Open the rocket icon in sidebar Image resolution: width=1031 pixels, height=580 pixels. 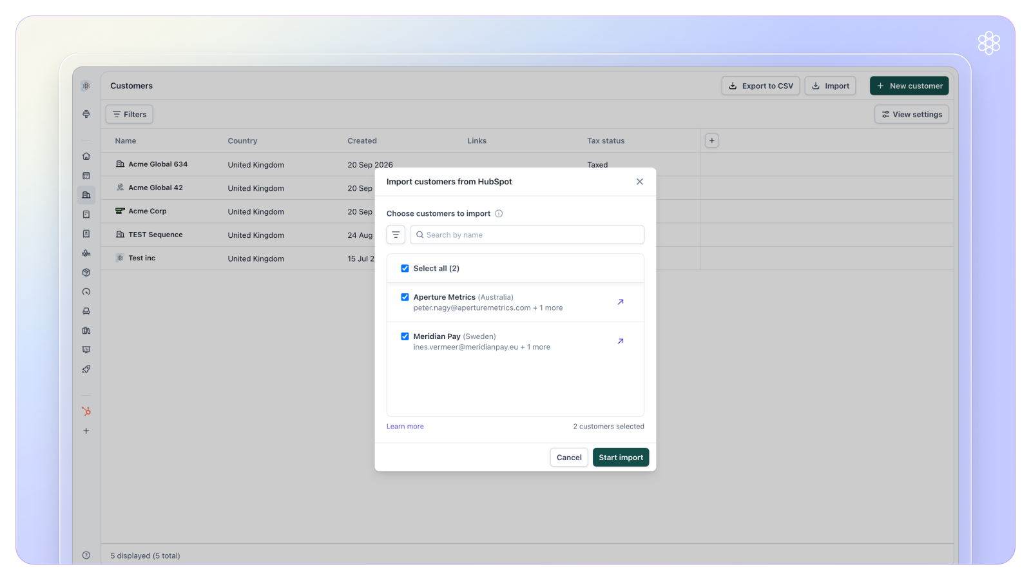(x=86, y=369)
